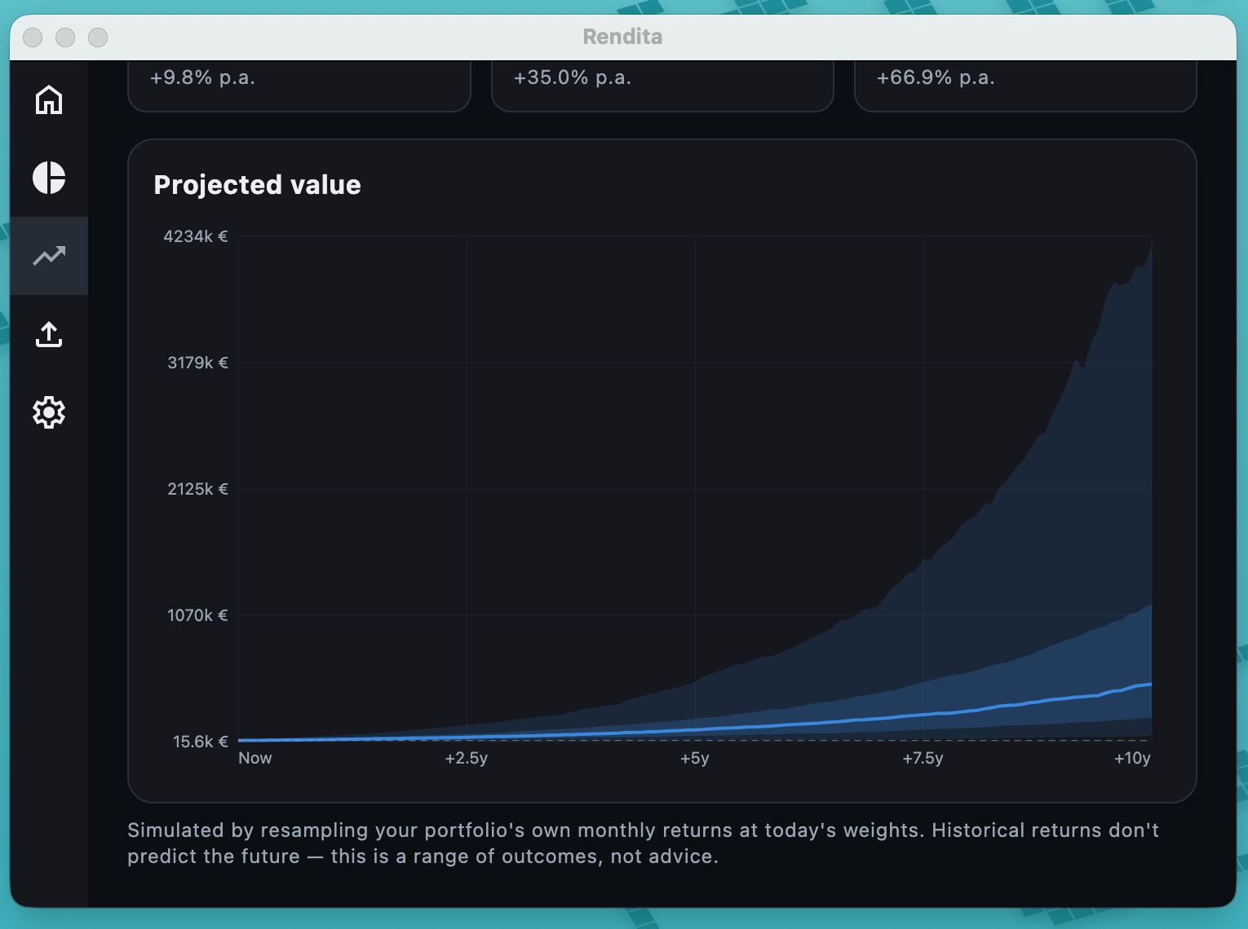Open the Settings gear in the sidebar
The width and height of the screenshot is (1248, 929).
click(49, 412)
